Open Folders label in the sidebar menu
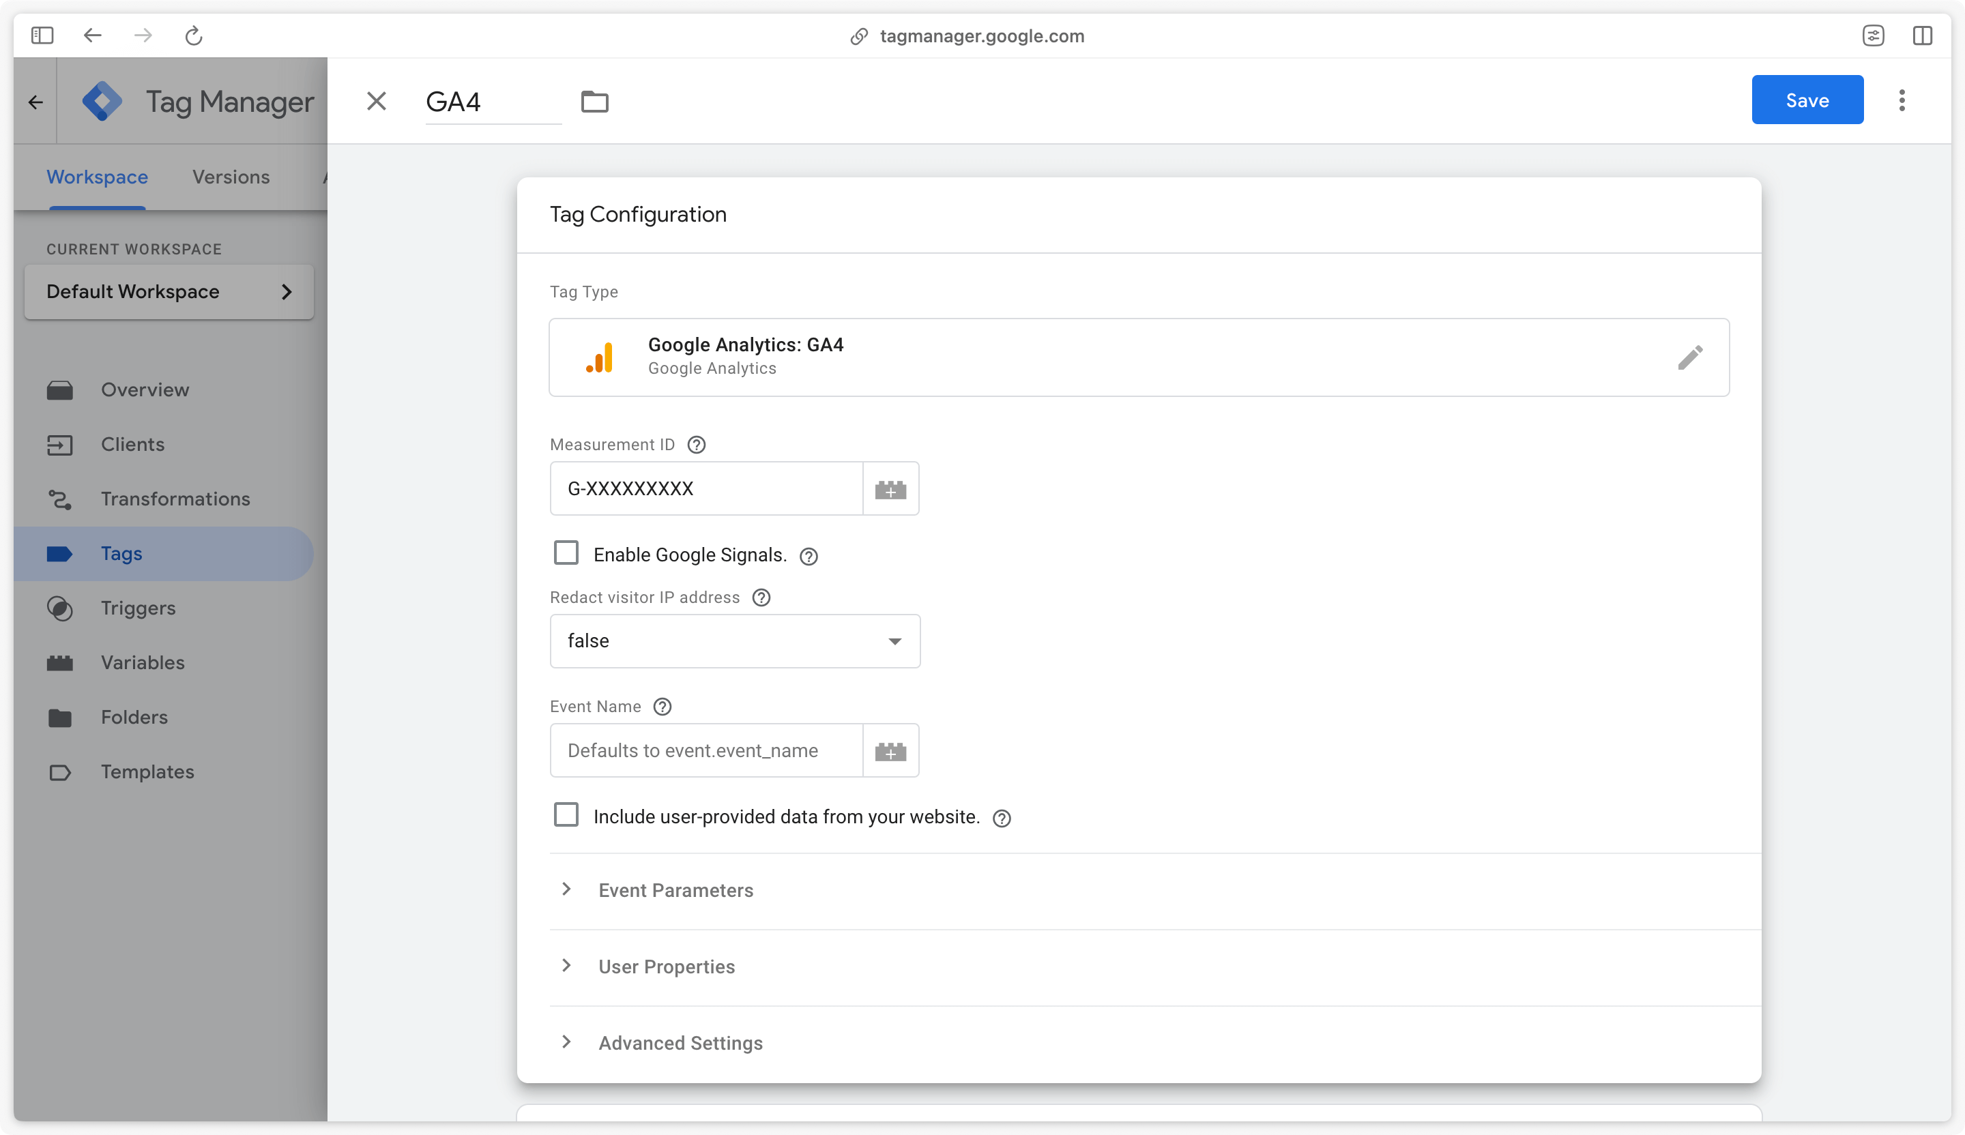This screenshot has width=1965, height=1135. 134,717
